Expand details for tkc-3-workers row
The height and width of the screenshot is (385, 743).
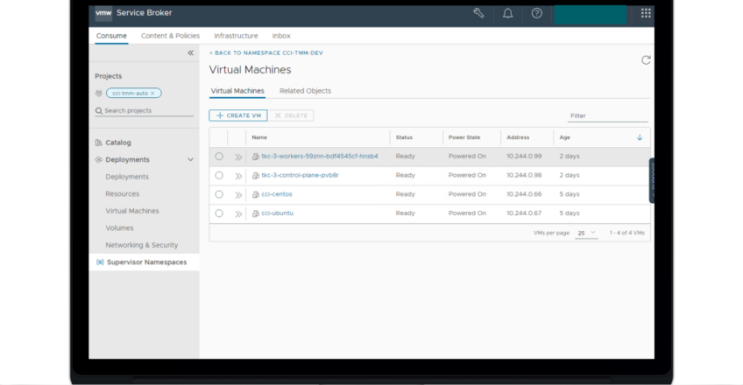click(238, 157)
